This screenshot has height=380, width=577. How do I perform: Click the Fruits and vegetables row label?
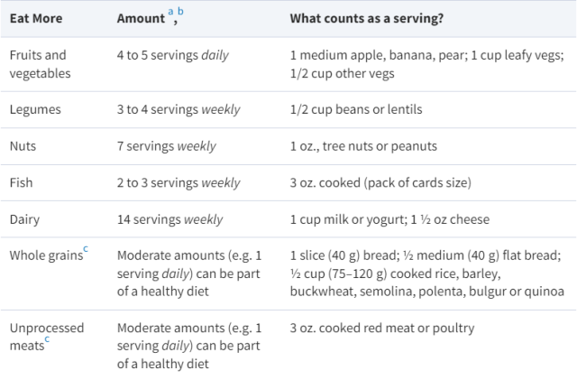[x=40, y=64]
